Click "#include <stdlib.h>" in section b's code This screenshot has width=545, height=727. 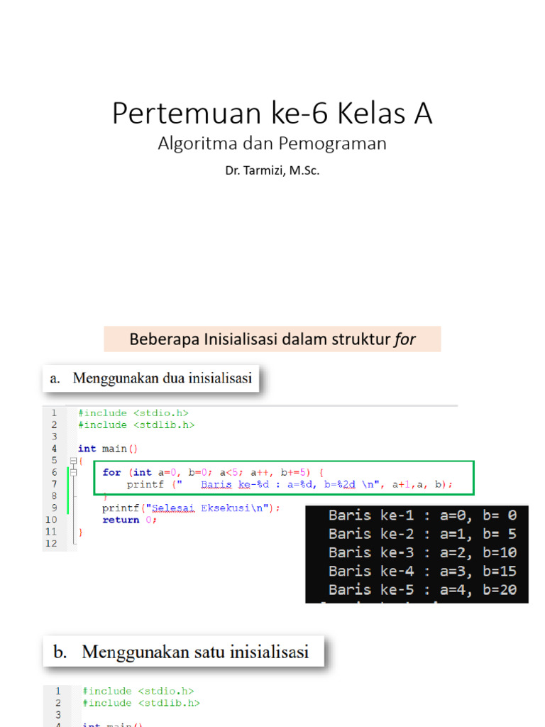[141, 704]
